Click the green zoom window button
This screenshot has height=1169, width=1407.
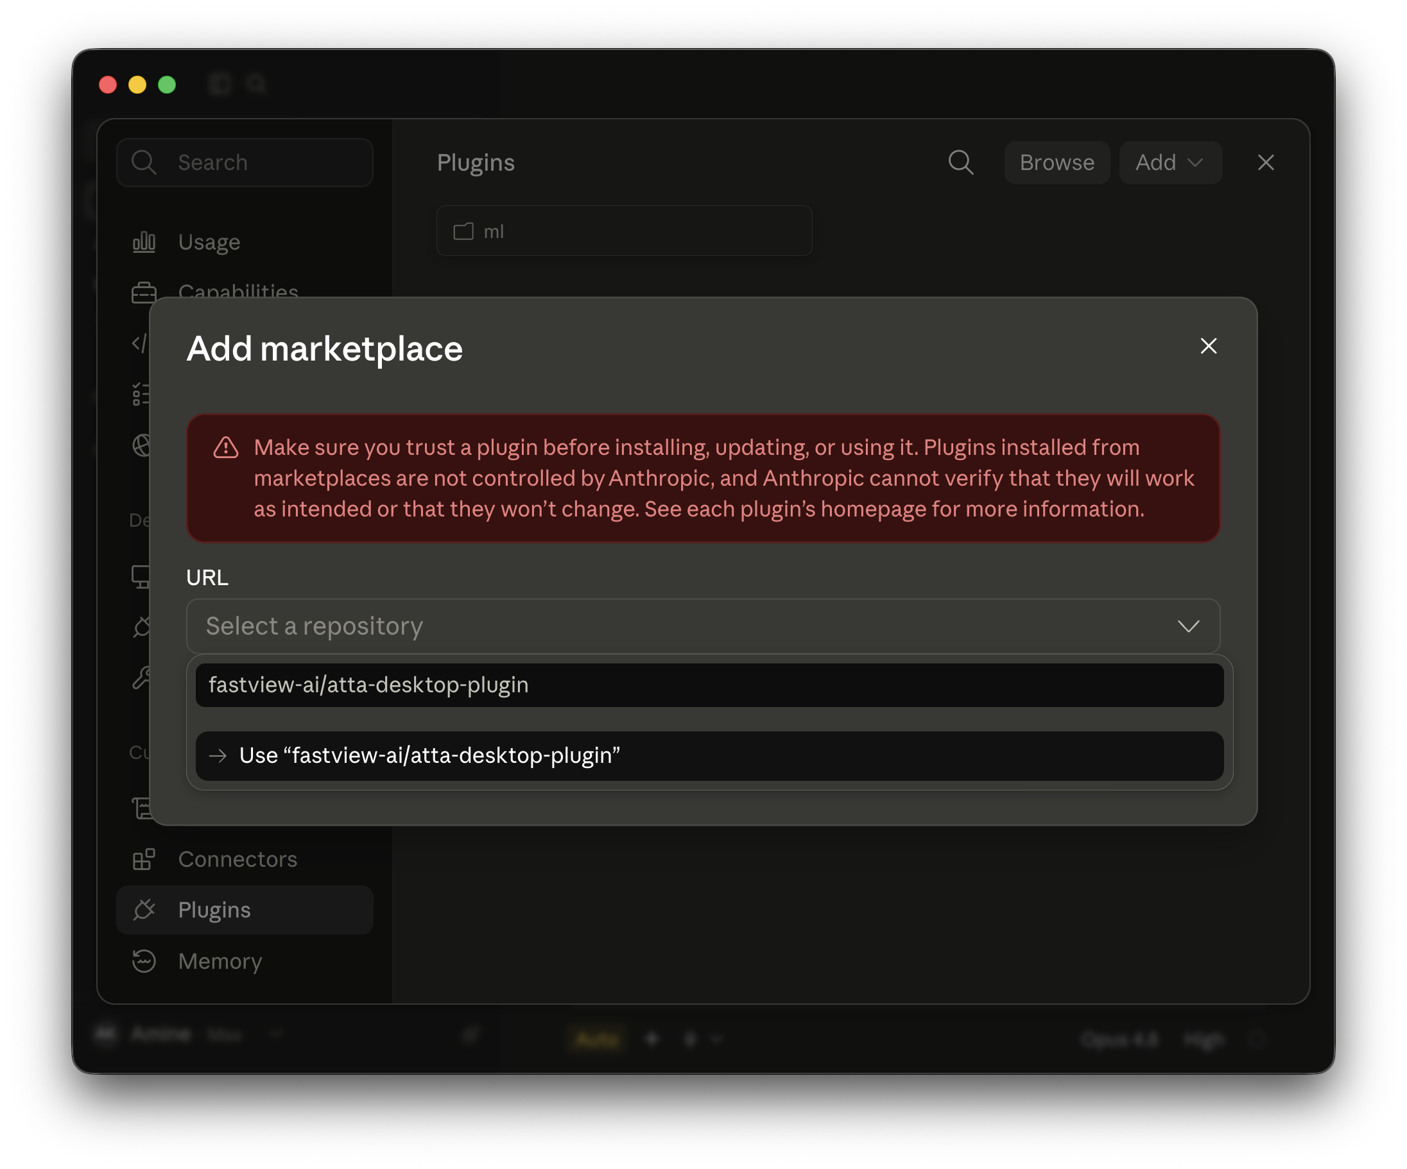pyautogui.click(x=167, y=84)
